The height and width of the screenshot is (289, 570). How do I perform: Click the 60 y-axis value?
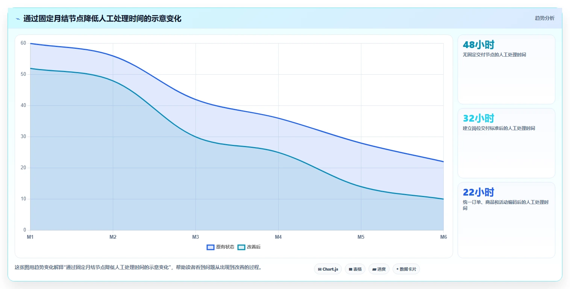(23, 43)
